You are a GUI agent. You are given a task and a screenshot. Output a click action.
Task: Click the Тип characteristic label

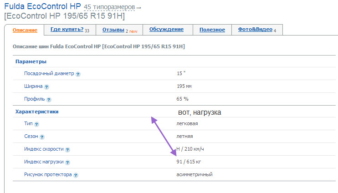point(28,123)
